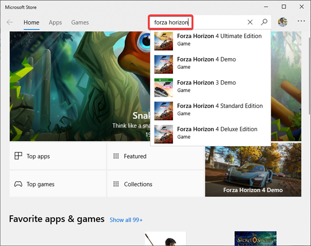This screenshot has width=311, height=246.
Task: Switch to the Apps tab
Action: click(55, 23)
